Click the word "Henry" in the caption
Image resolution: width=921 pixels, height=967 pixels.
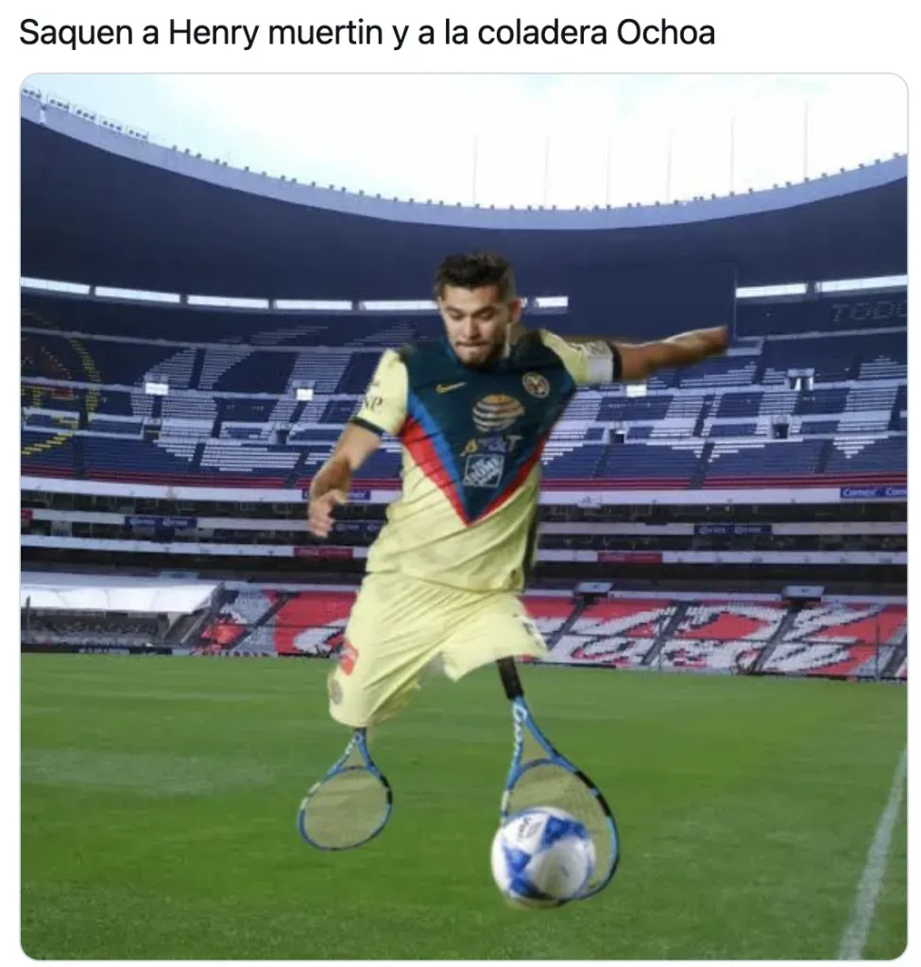point(213,33)
